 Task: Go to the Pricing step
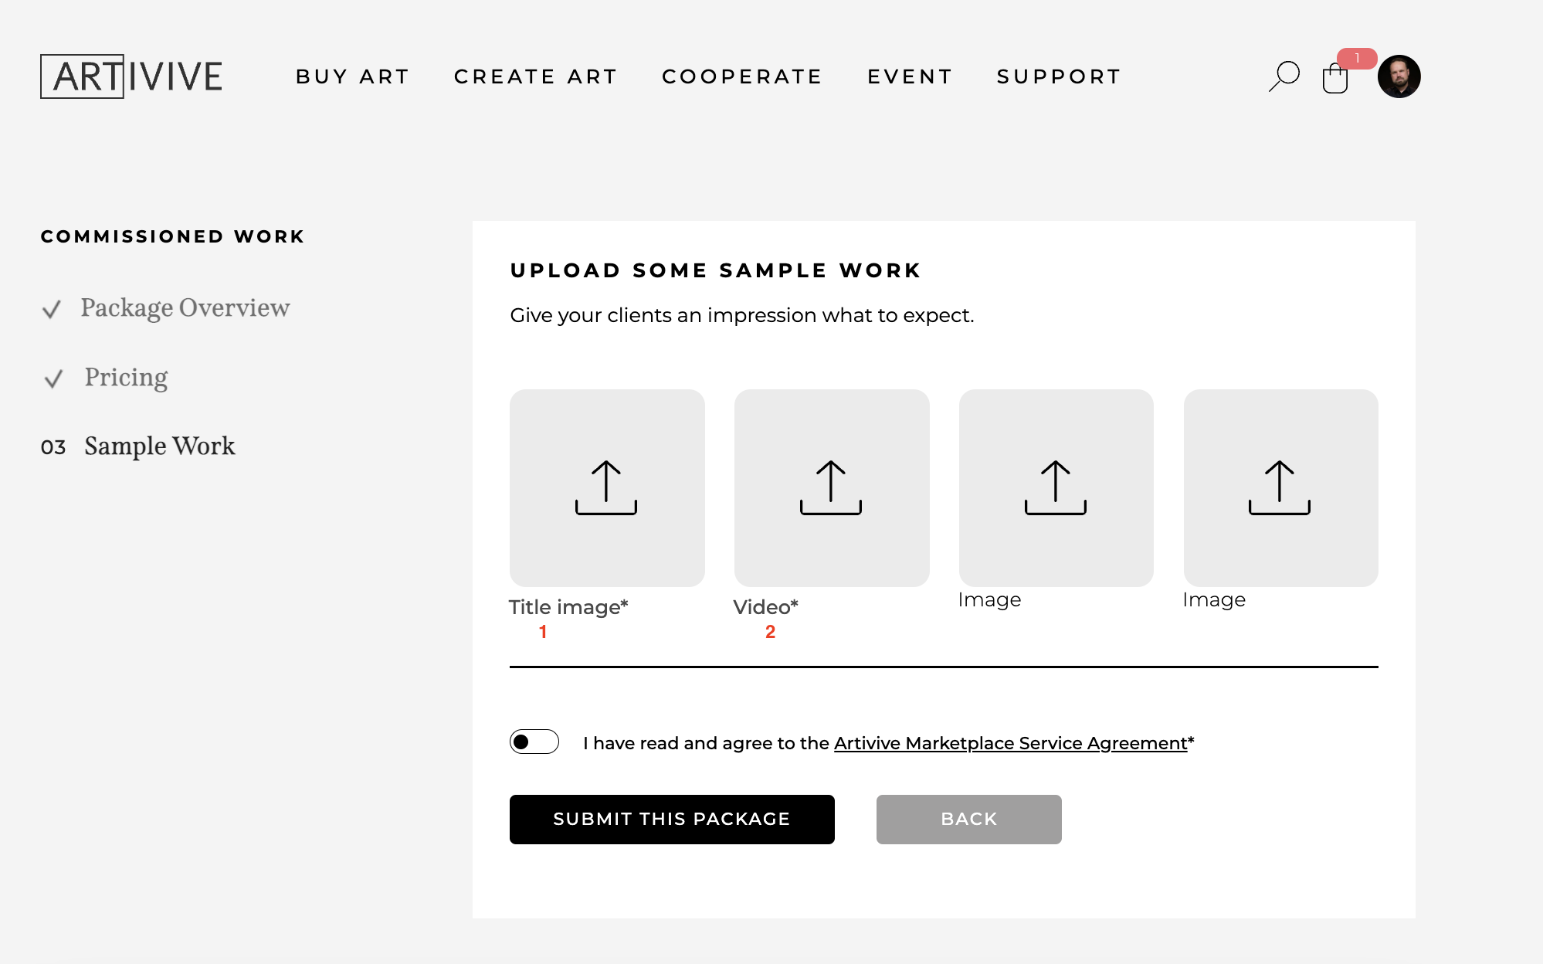[126, 378]
